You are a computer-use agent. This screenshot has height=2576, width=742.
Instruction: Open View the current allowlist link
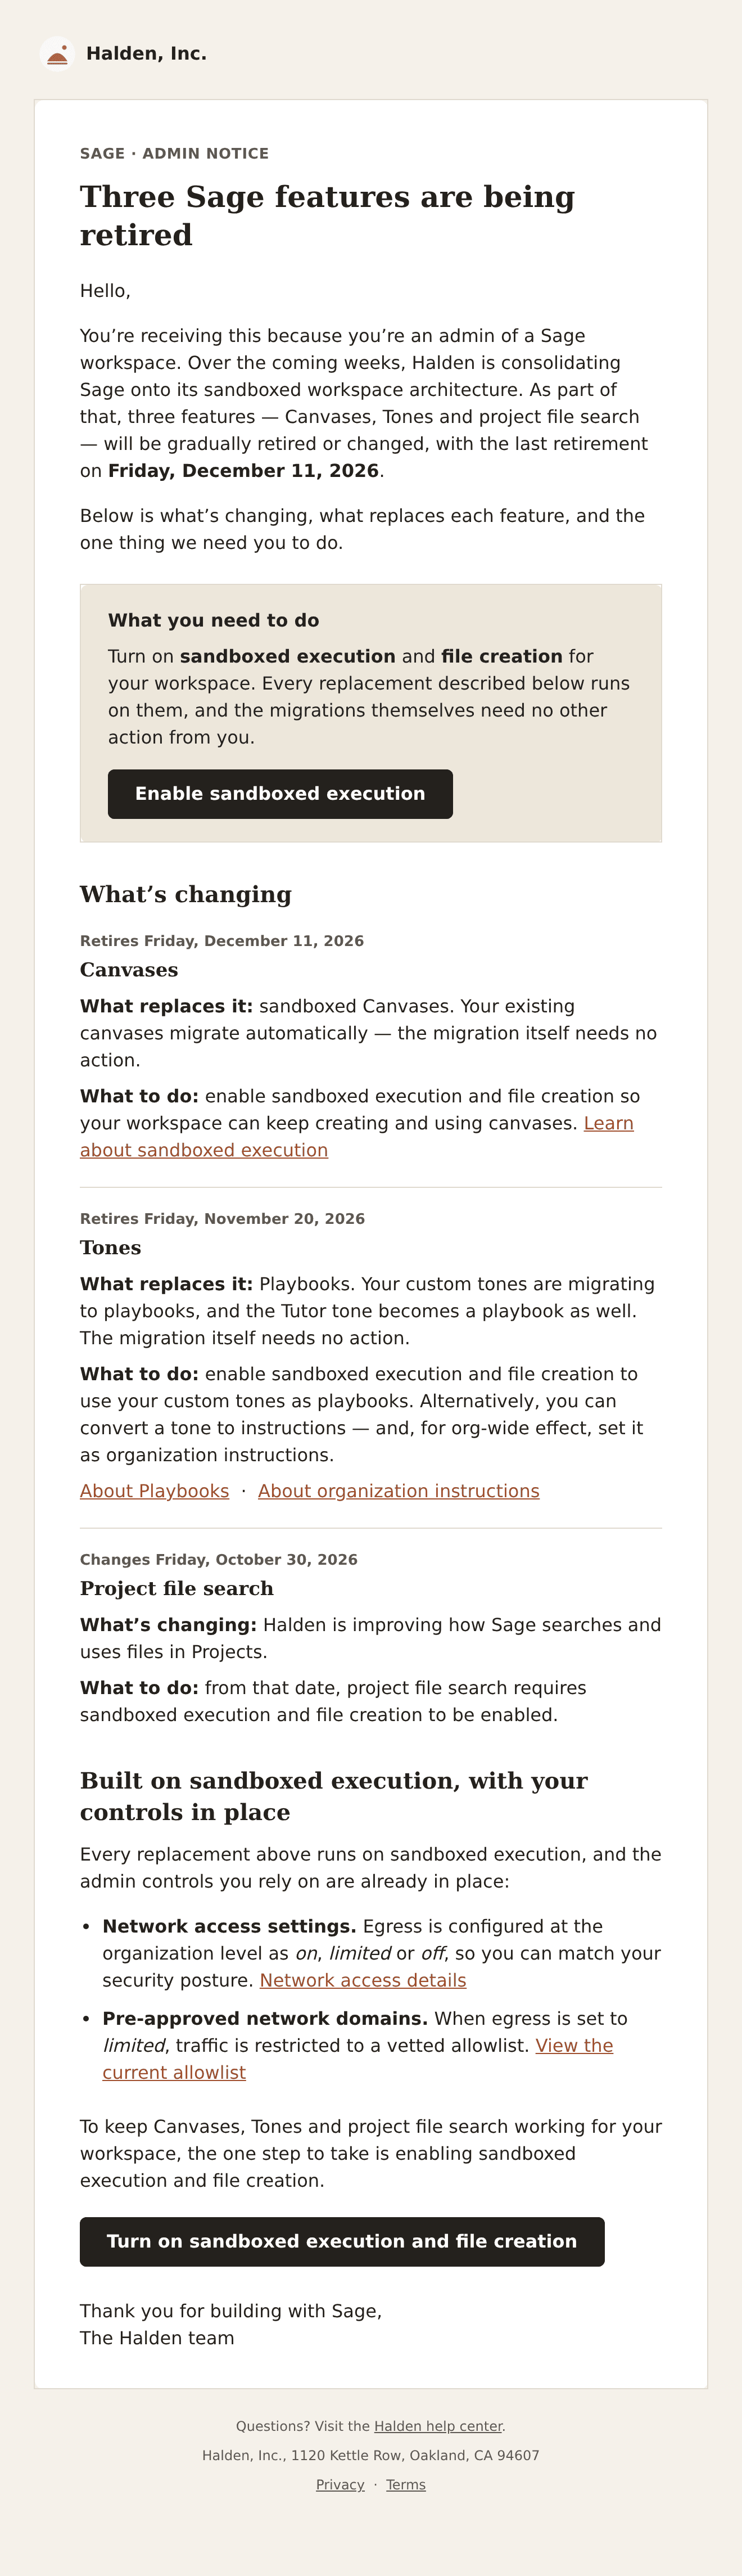coord(358,2059)
